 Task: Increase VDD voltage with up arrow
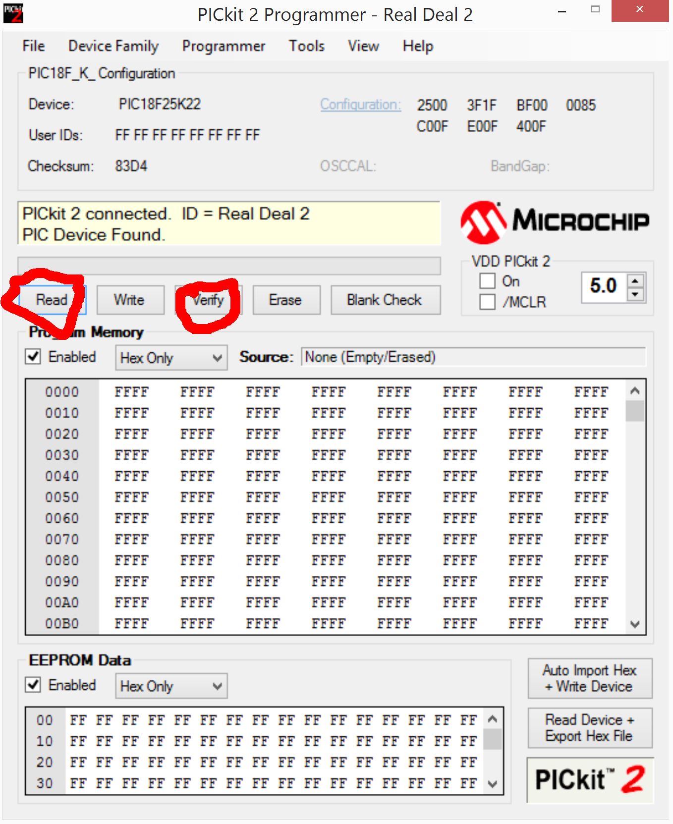pos(635,281)
